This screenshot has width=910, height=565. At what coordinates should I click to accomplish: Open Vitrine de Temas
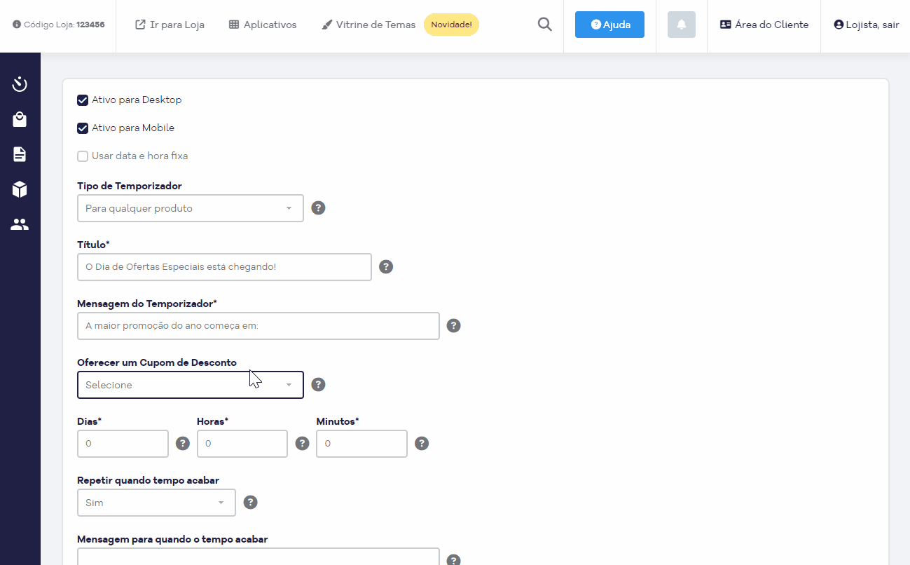[368, 25]
